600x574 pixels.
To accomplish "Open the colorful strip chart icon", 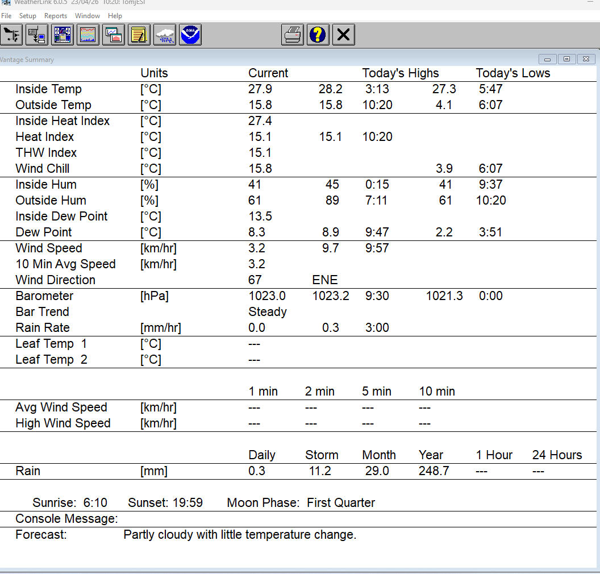I will 88,35.
